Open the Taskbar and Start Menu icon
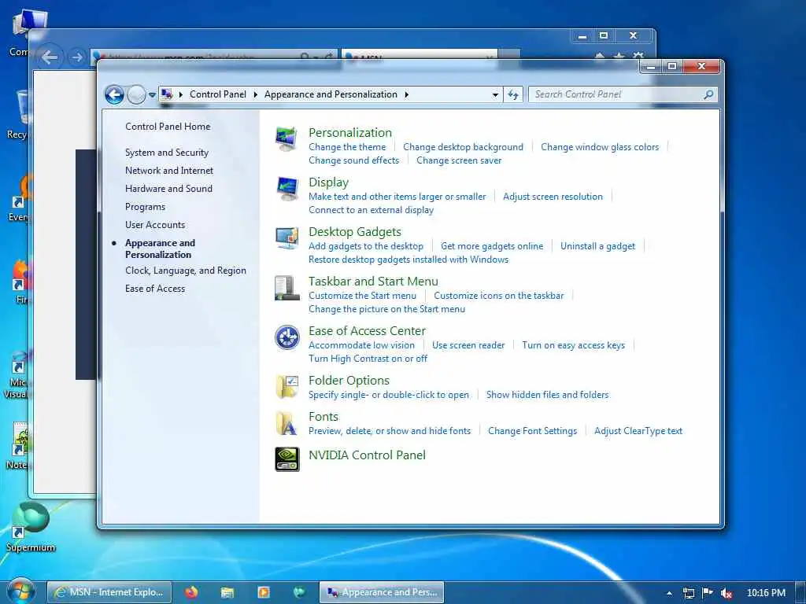 287,288
